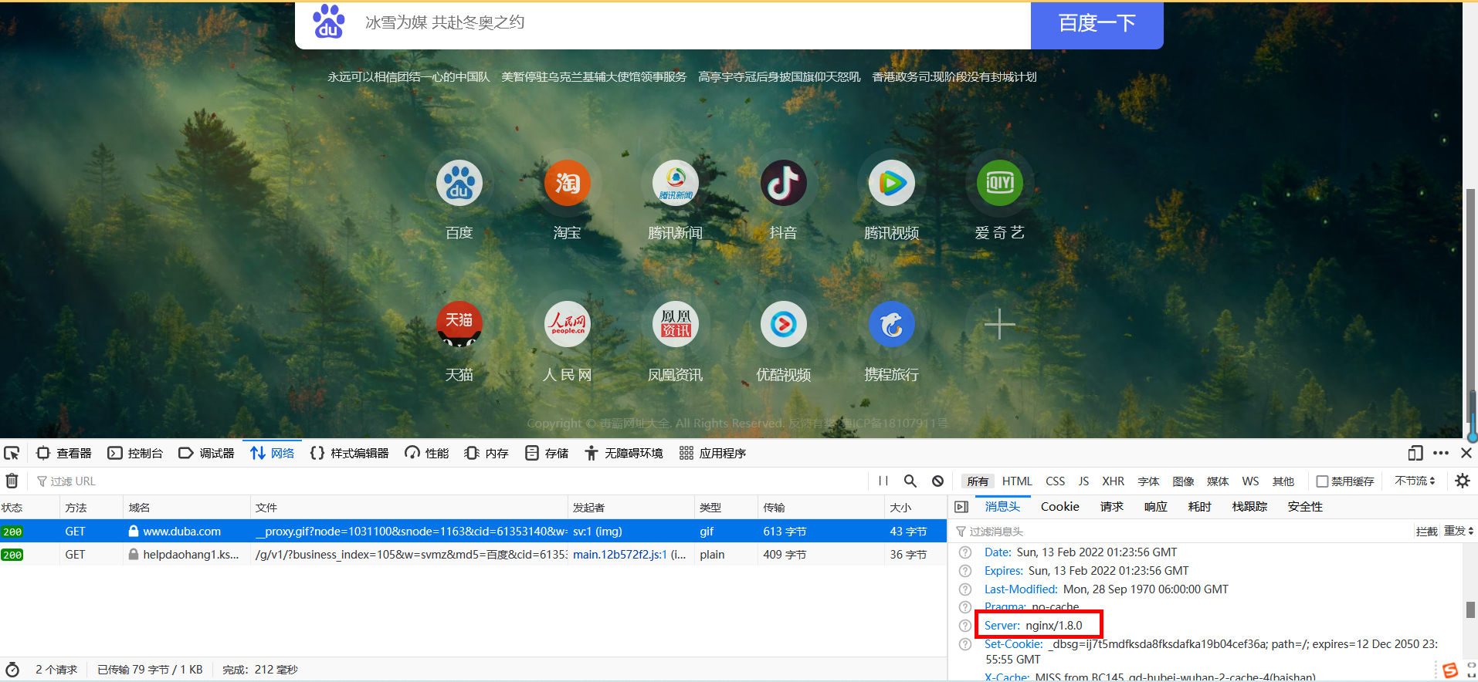Switch to the 样式编辑器 (Style Editor) tab
1478x682 pixels.
point(349,453)
